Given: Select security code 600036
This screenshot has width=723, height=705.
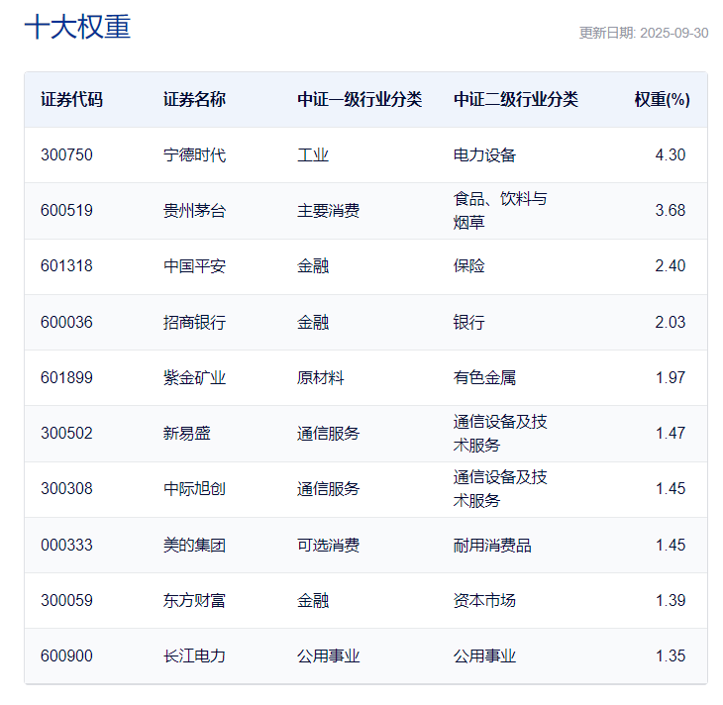Looking at the screenshot, I should (66, 322).
